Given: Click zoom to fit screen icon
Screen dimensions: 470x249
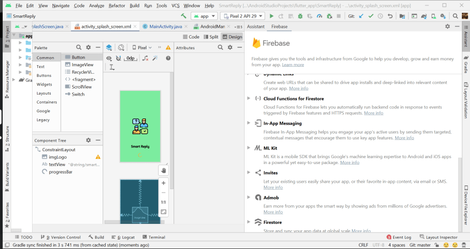Looking at the screenshot, I should [163, 212].
